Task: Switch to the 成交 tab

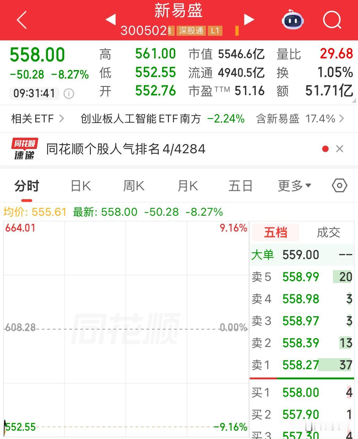Action: pos(328,232)
